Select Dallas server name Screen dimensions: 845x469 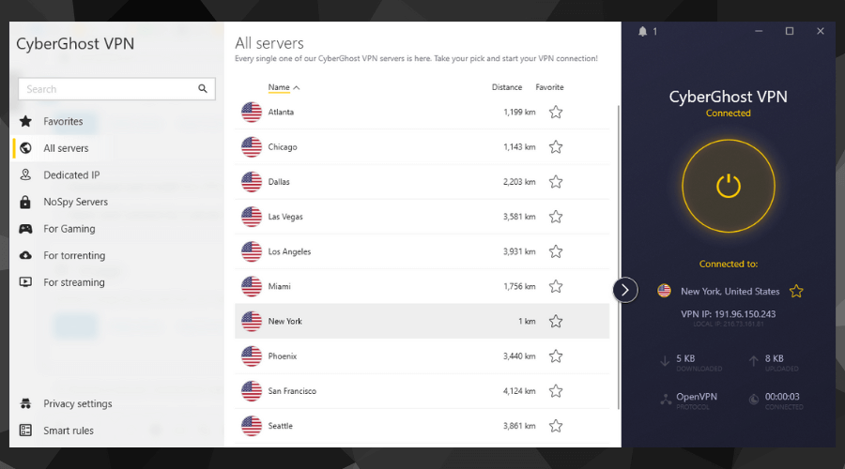[279, 182]
